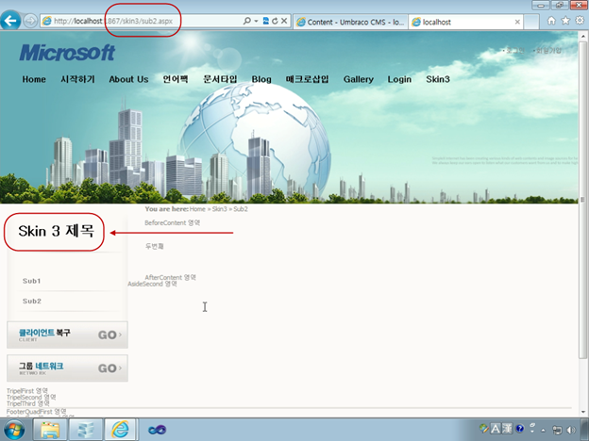Open About Us menu item

128,79
